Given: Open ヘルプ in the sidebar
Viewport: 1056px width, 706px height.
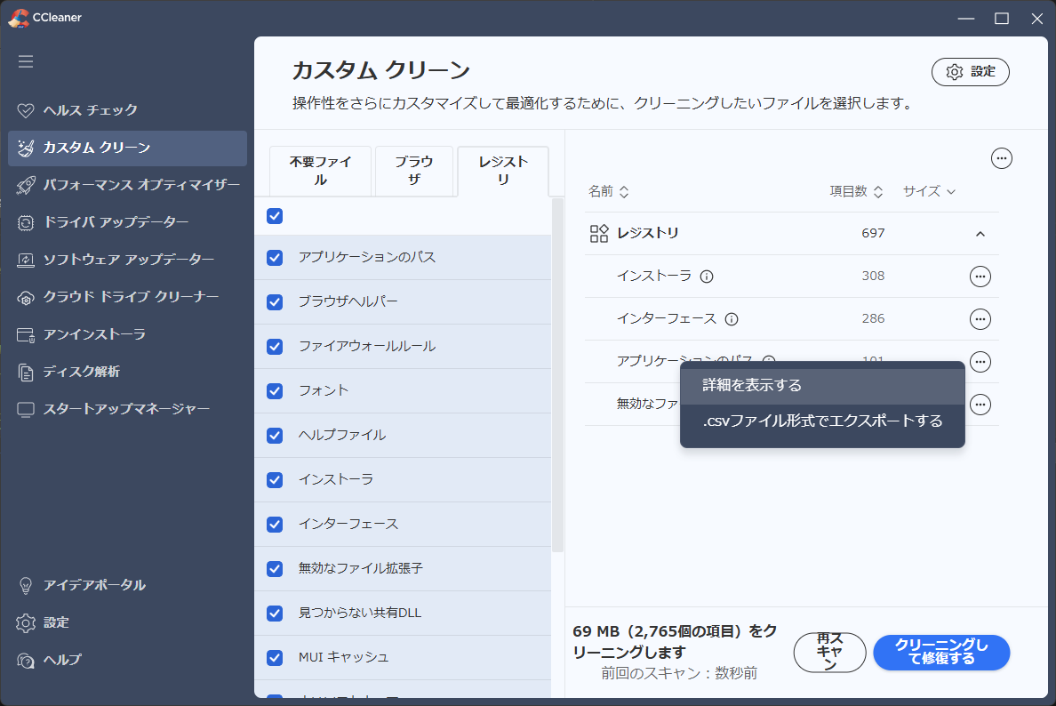Looking at the screenshot, I should click(127, 660).
